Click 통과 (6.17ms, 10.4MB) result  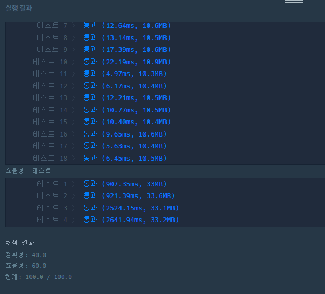[125, 86]
